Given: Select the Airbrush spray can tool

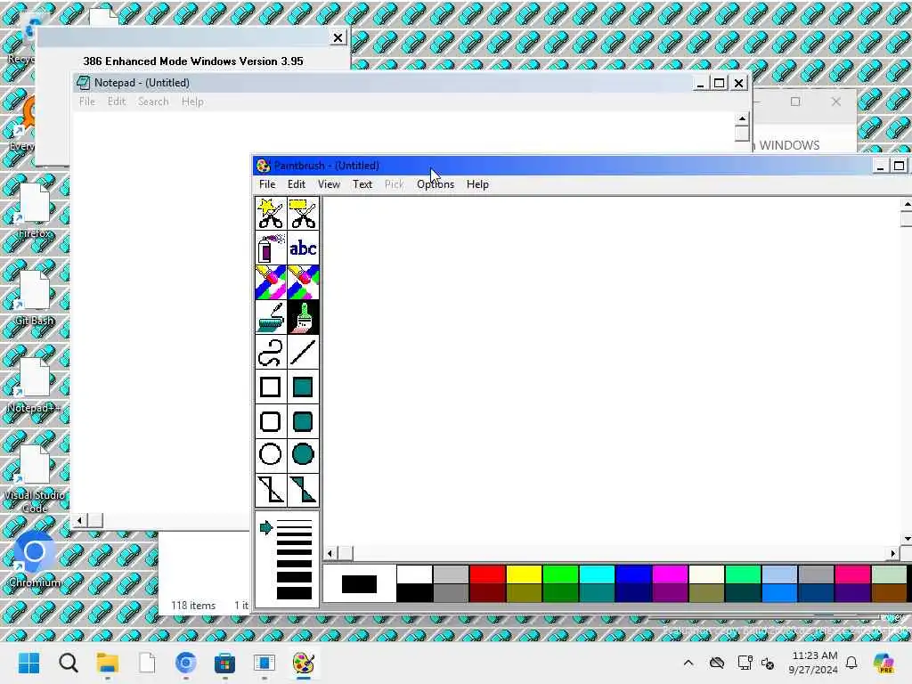Looking at the screenshot, I should pyautogui.click(x=271, y=248).
